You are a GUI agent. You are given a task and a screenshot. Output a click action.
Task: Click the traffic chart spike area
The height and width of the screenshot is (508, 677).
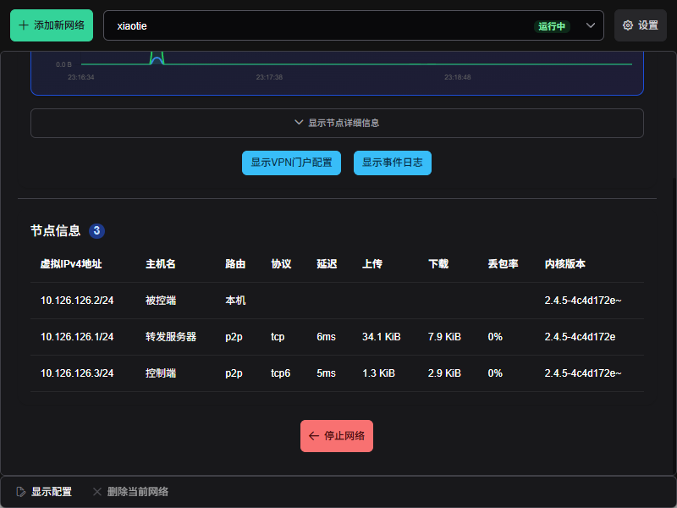click(x=156, y=58)
